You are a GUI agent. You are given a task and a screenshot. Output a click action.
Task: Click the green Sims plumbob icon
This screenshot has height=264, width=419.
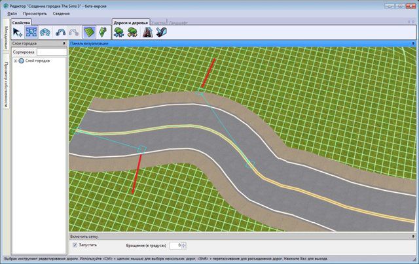coord(103,32)
